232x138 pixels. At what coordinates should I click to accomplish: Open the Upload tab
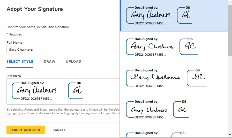point(73,61)
